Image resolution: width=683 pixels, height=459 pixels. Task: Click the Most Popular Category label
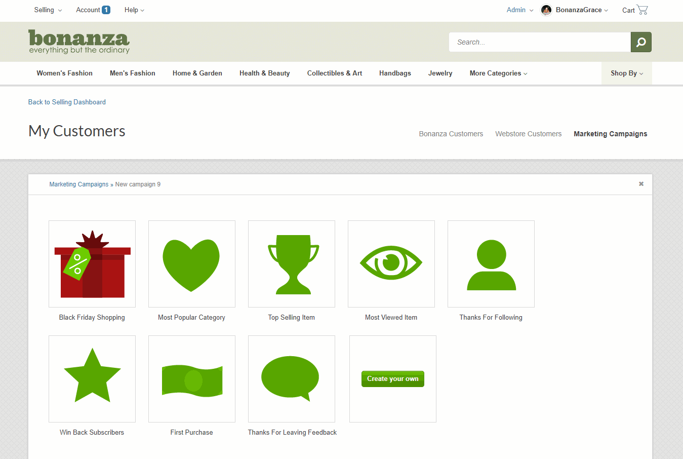click(191, 317)
